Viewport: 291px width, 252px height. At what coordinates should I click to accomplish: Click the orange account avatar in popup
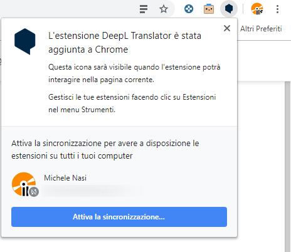[x=24, y=184]
